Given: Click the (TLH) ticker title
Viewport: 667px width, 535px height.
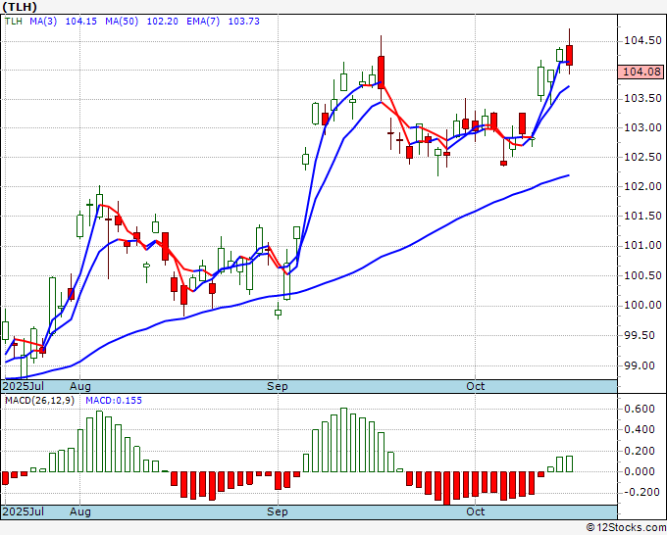Looking at the screenshot, I should pos(20,7).
